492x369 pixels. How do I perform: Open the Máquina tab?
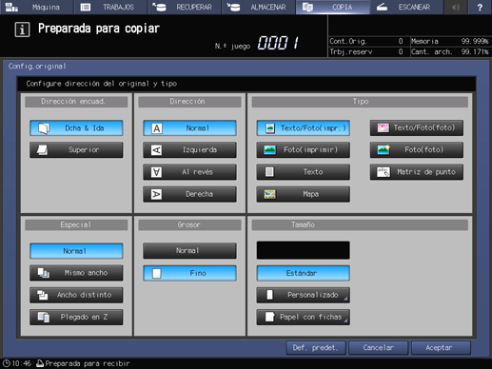[x=37, y=7]
